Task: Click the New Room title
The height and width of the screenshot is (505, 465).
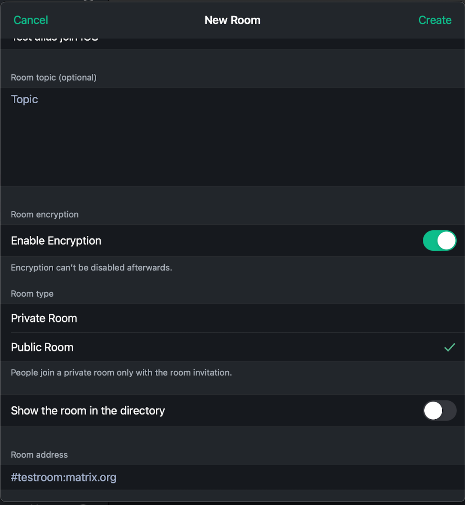Action: [232, 20]
